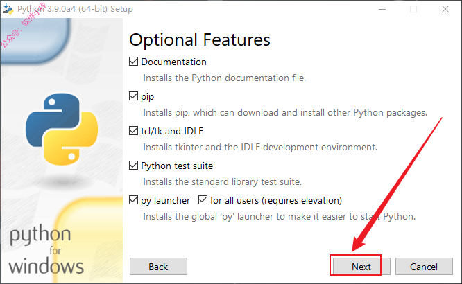Viewport: 462px width, 284px height.
Task: Click the Python test suite label
Action: pos(177,166)
